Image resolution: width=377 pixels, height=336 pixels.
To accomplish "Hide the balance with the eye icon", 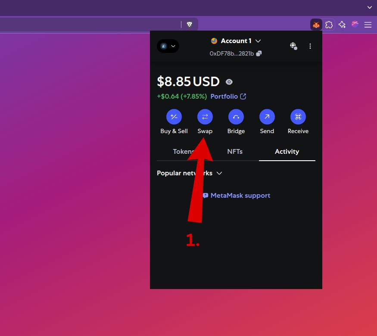I will pyautogui.click(x=229, y=82).
